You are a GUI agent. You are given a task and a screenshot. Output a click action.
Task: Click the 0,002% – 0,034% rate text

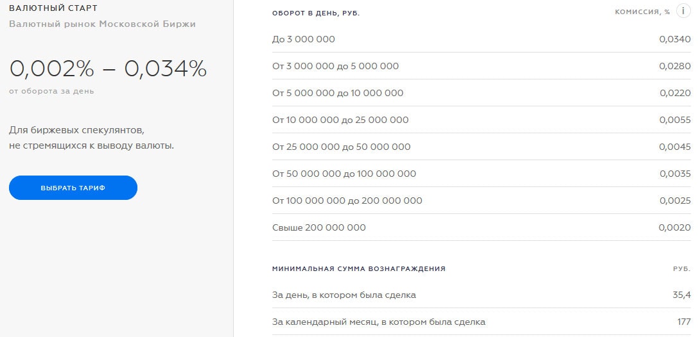coord(108,69)
